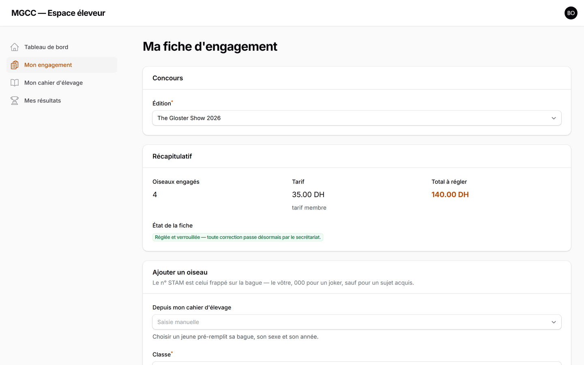Open the Édition combo box showing The Gloster Show 2026
This screenshot has height=365, width=584.
click(x=357, y=118)
